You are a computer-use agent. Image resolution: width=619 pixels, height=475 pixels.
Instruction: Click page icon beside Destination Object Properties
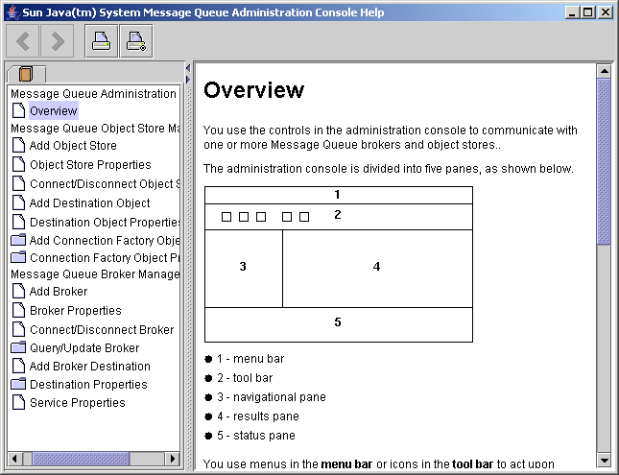pyautogui.click(x=18, y=222)
